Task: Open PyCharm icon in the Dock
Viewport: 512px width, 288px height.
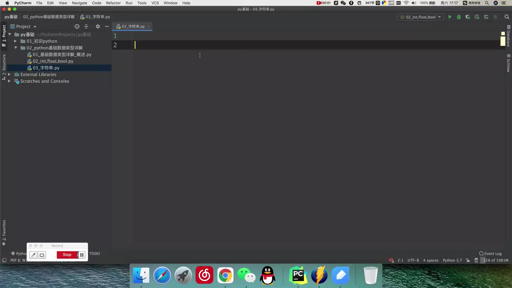Action: 298,276
